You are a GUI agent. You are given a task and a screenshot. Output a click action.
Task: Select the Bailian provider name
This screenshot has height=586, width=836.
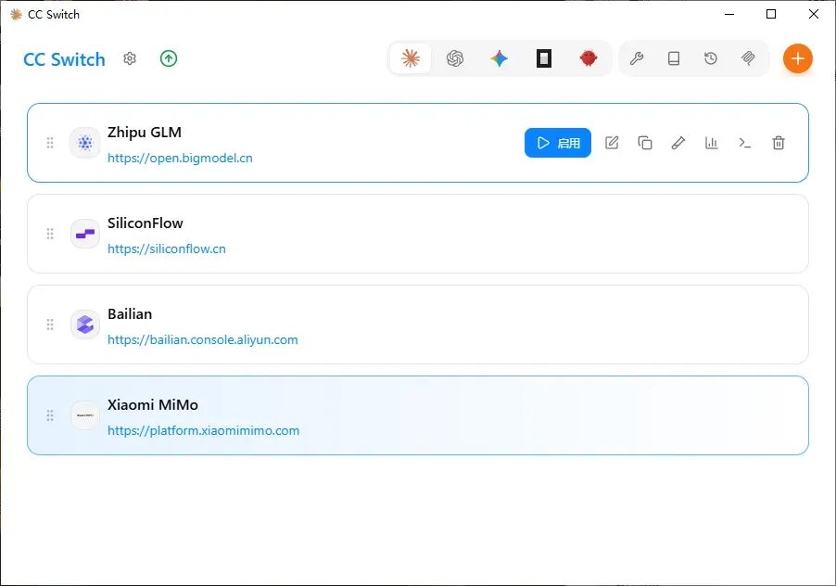point(130,314)
